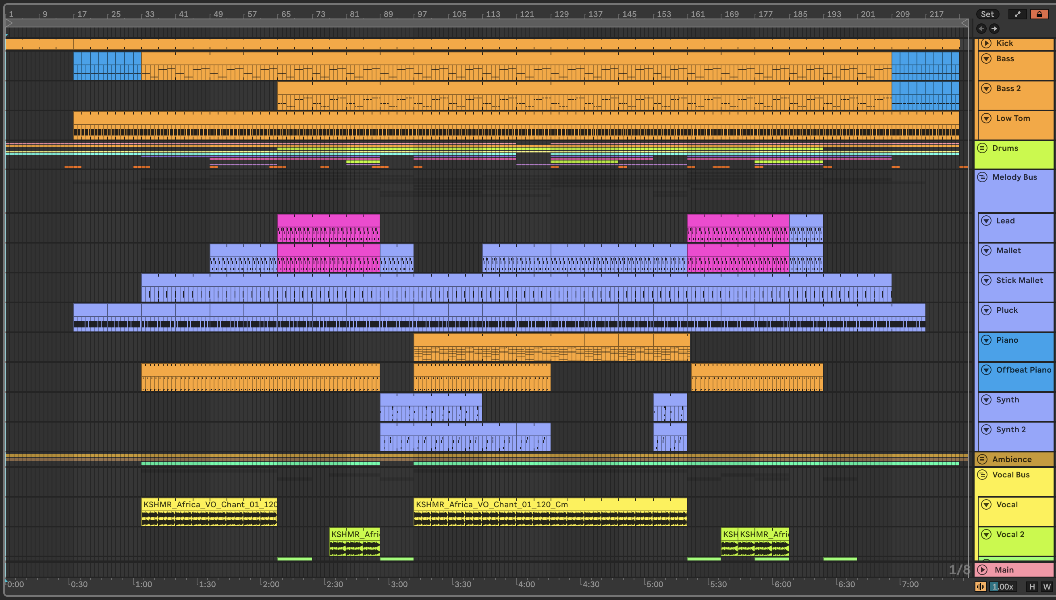Click the Main track unfold icon
Image resolution: width=1056 pixels, height=600 pixels.
(983, 569)
